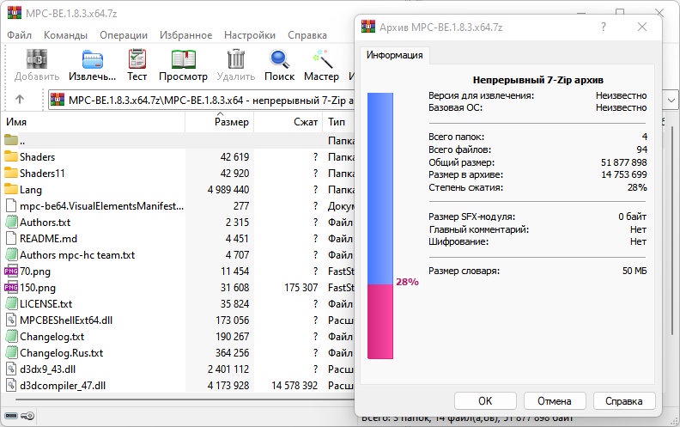Image resolution: width=680 pixels, height=427 pixels.
Task: Click the d3dx9_43.dll file icon
Action: [x=11, y=369]
